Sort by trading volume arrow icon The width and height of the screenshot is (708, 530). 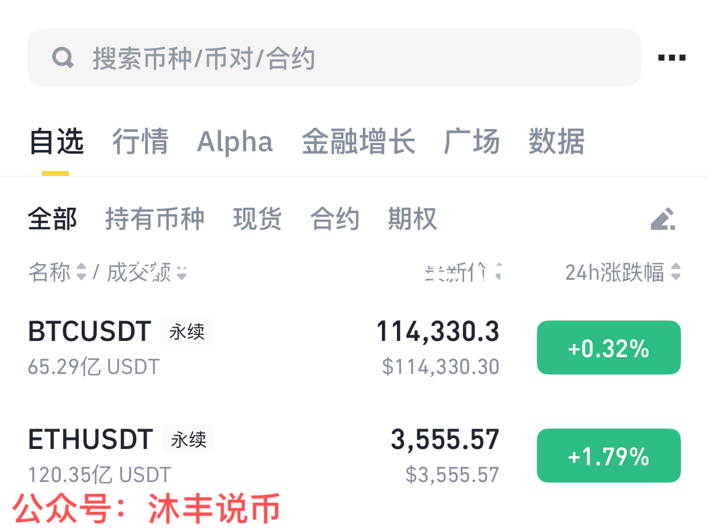(x=181, y=273)
